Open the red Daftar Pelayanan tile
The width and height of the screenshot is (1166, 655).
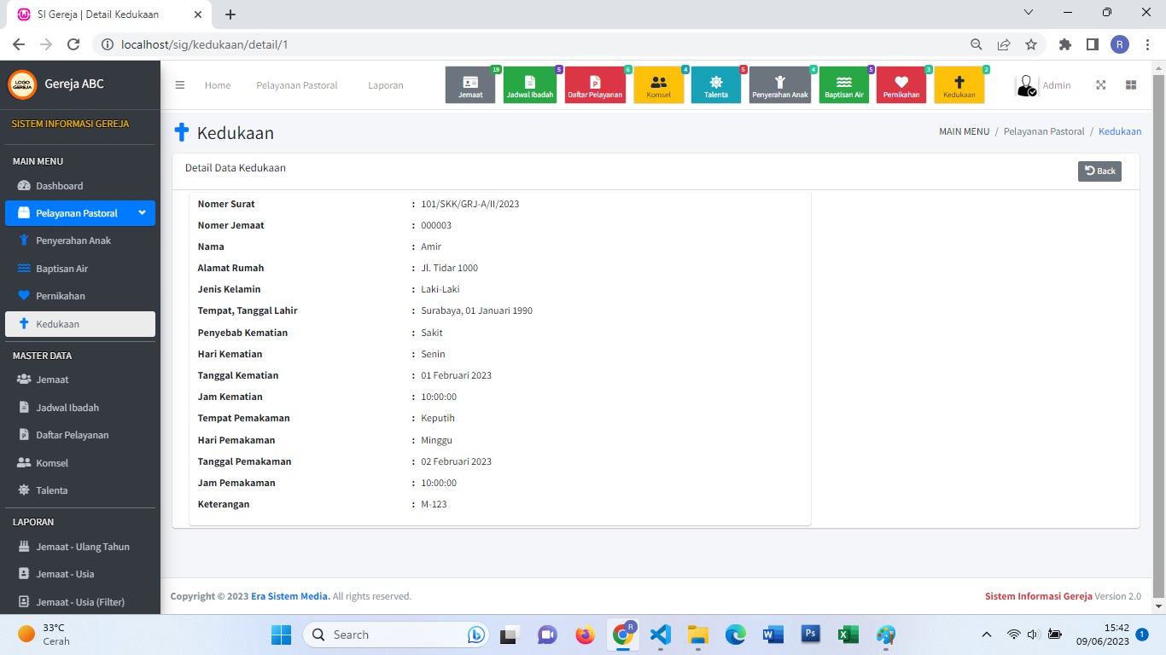click(x=595, y=85)
